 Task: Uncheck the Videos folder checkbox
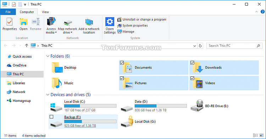tap(192, 78)
